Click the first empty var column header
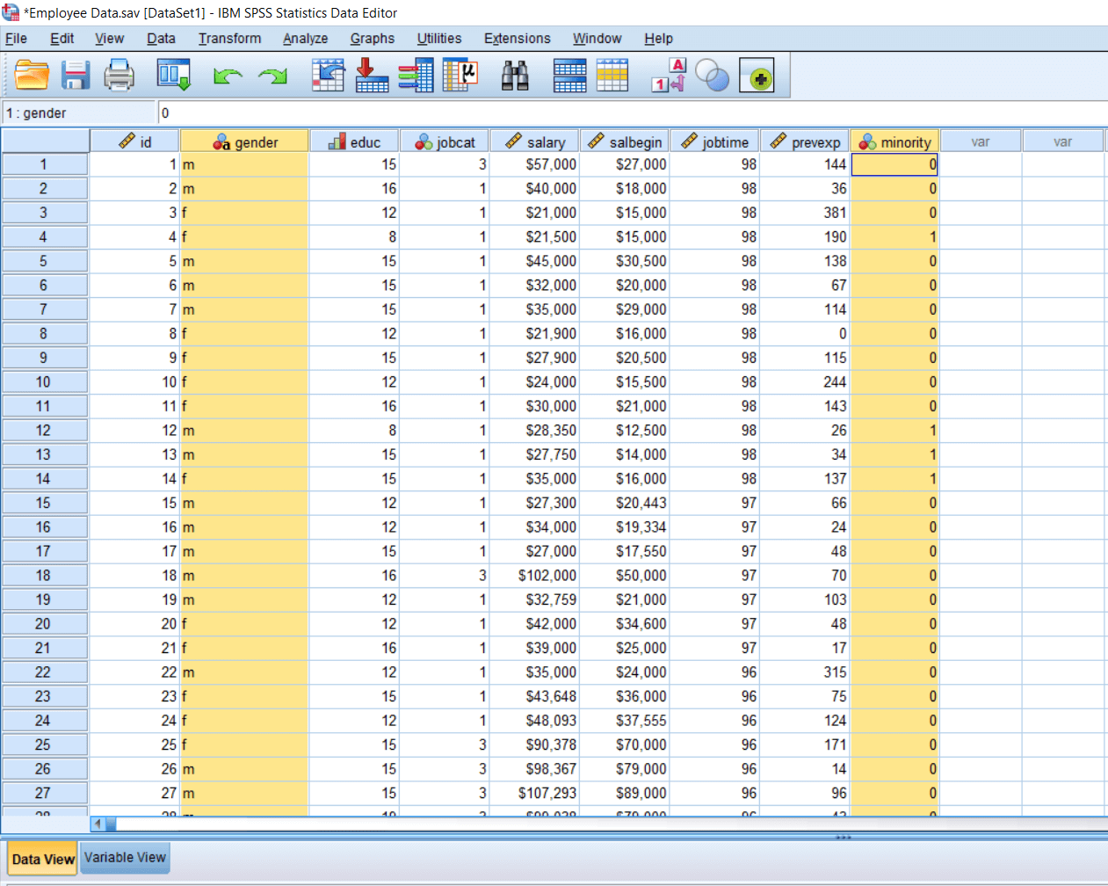 pos(981,142)
